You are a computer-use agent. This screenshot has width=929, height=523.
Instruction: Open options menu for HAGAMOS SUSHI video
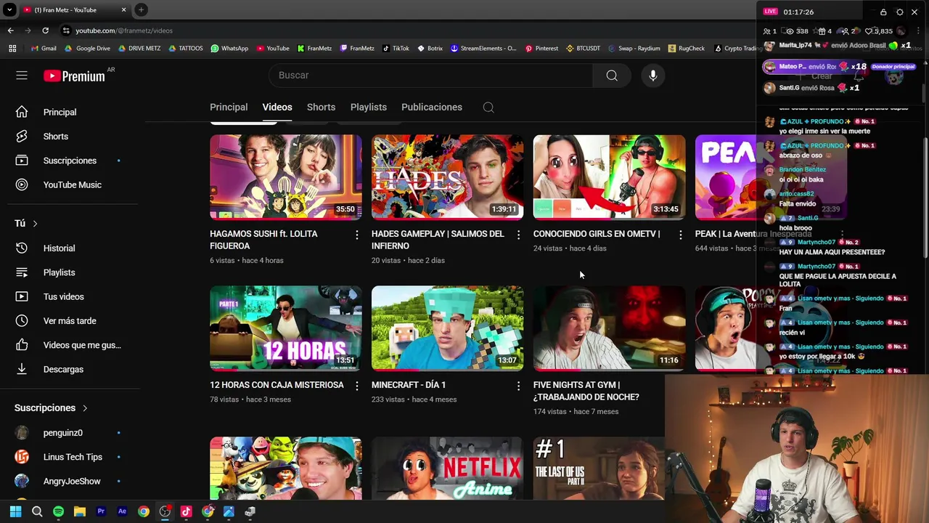(356, 235)
